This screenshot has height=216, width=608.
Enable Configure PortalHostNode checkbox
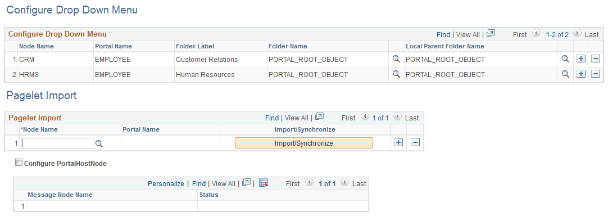point(18,163)
